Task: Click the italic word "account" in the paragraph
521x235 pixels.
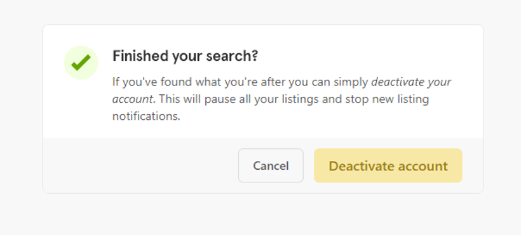Action: 133,99
